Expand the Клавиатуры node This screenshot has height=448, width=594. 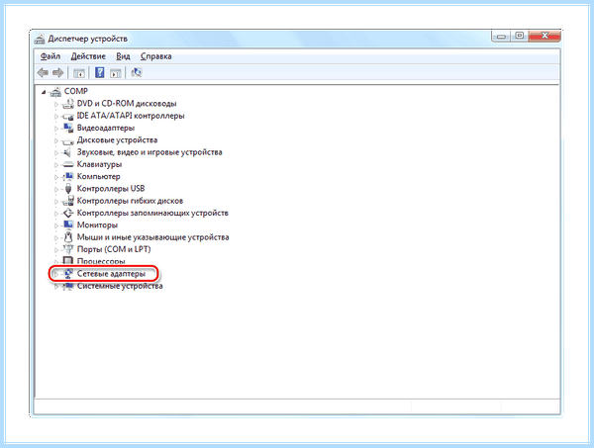click(x=56, y=164)
